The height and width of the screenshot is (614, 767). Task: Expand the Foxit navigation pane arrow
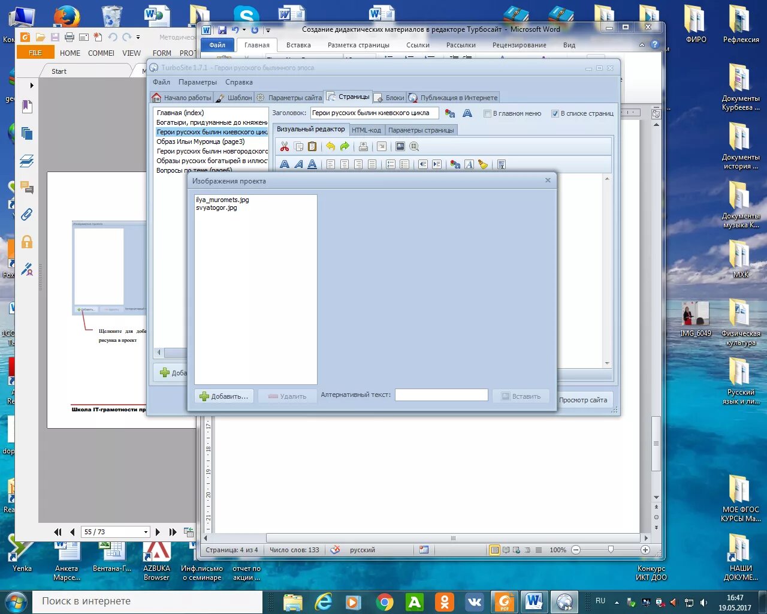pos(32,85)
